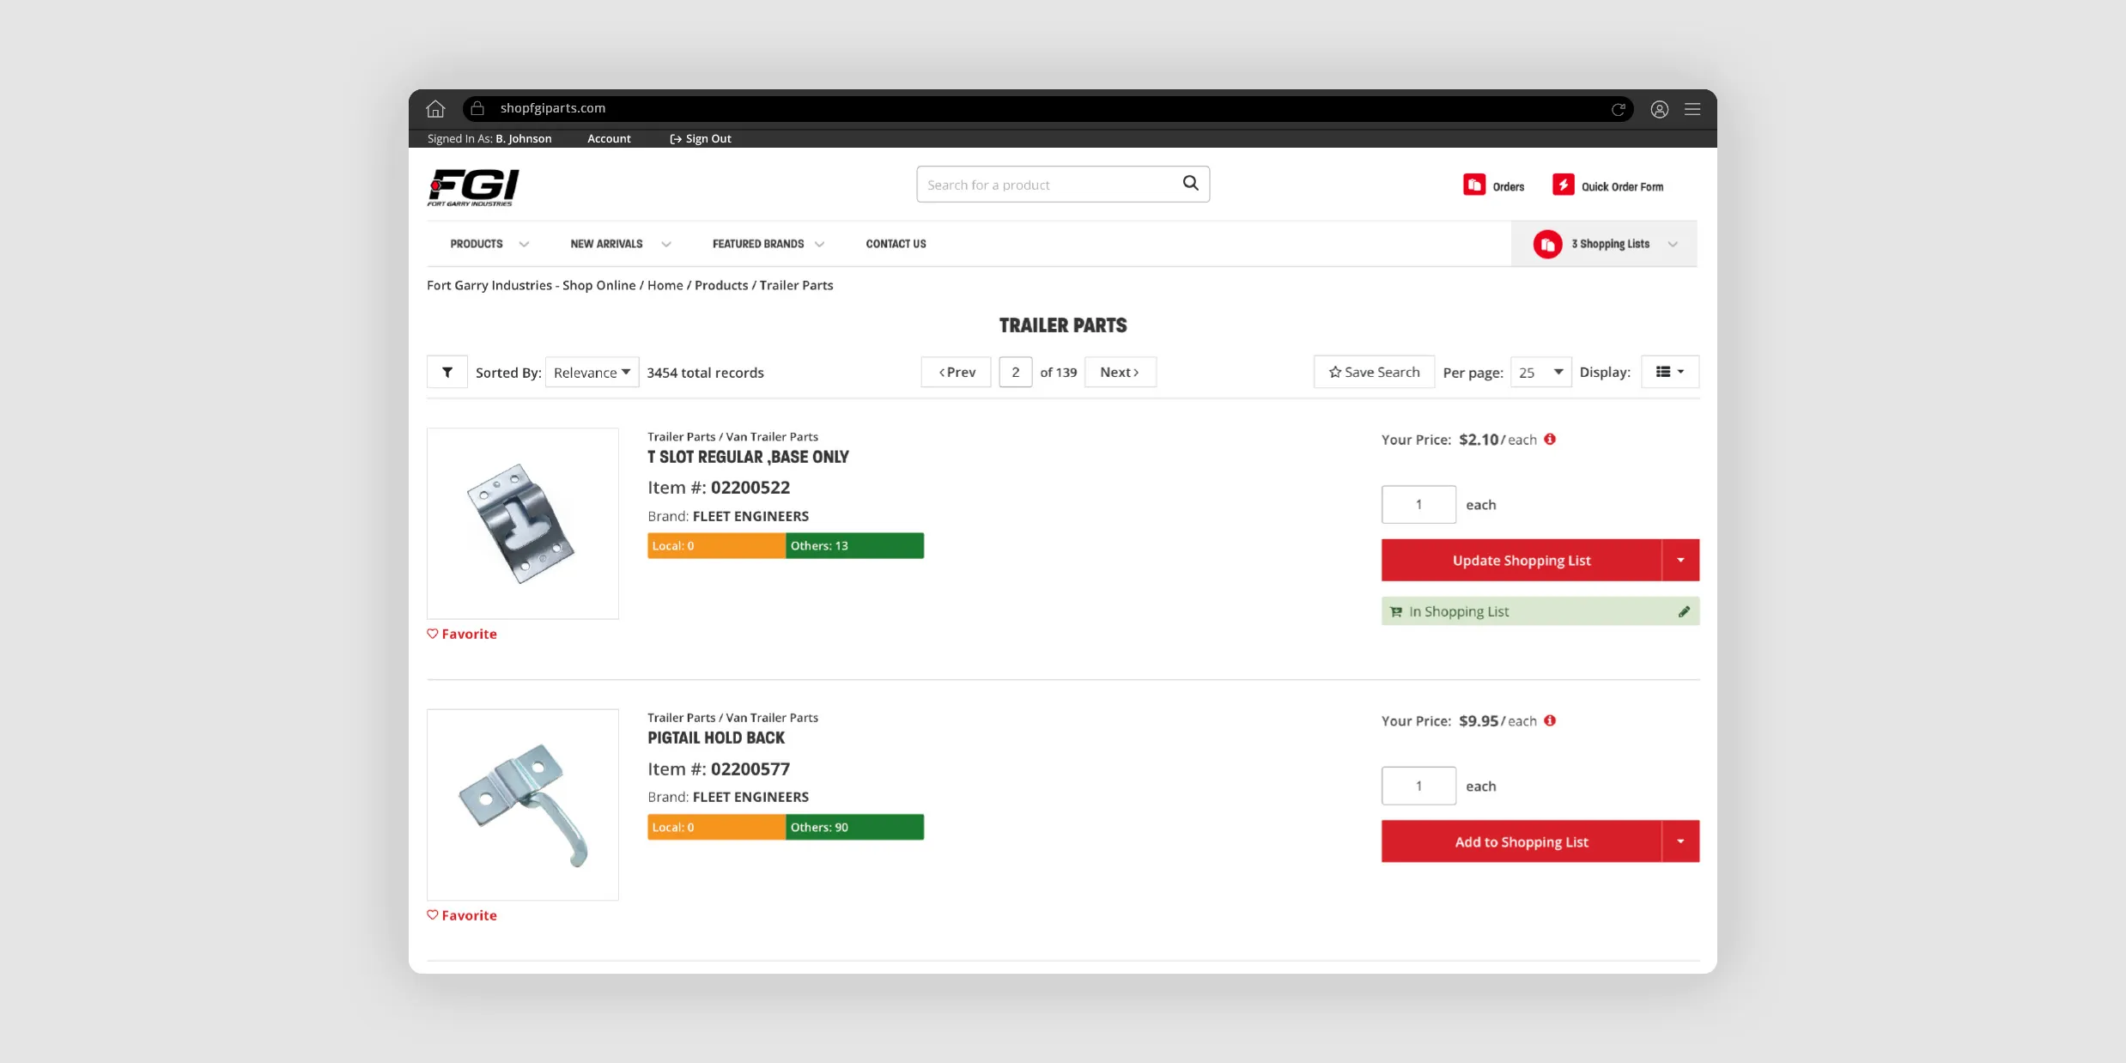This screenshot has height=1063, width=2126.
Task: Expand the 3 Shopping Lists dropdown
Action: (1604, 244)
